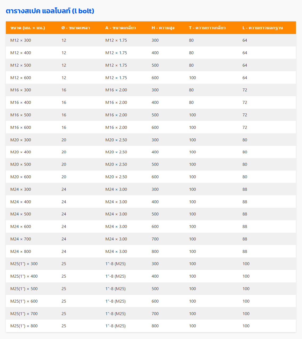Click the M24 × 800 size cell

click(21, 252)
